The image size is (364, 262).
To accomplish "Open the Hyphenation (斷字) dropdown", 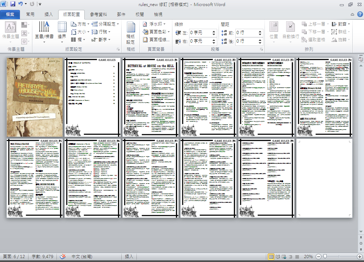I will pos(101,40).
